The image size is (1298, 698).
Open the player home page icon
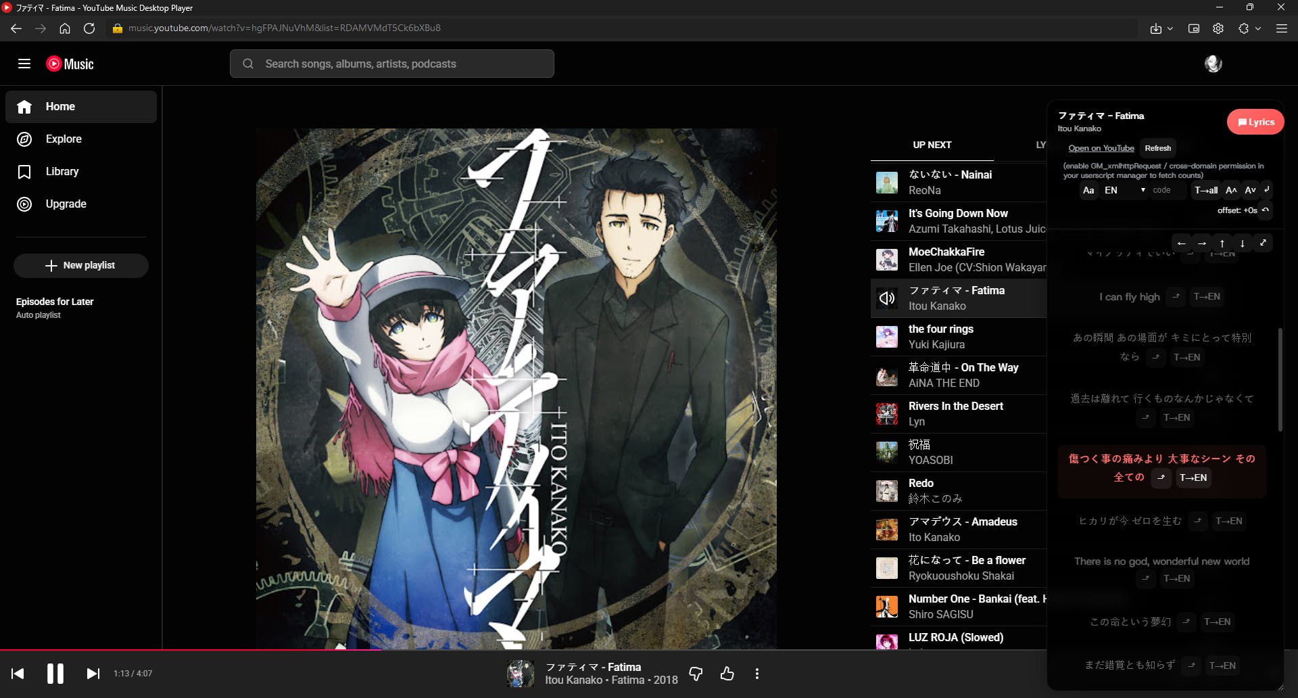[x=65, y=28]
